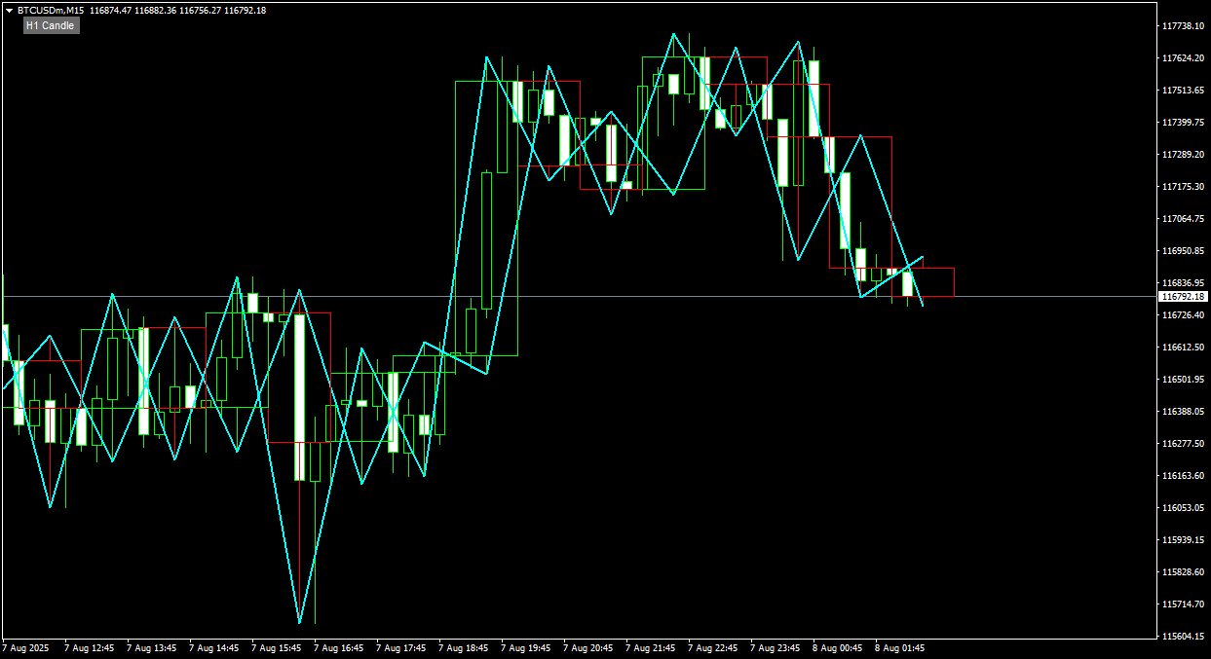Click price level 117399.75 on price scale

(1182, 123)
